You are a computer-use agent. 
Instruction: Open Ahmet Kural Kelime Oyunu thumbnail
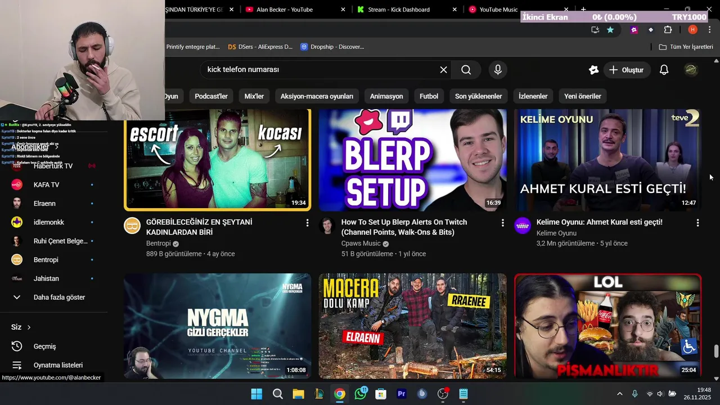point(607,160)
